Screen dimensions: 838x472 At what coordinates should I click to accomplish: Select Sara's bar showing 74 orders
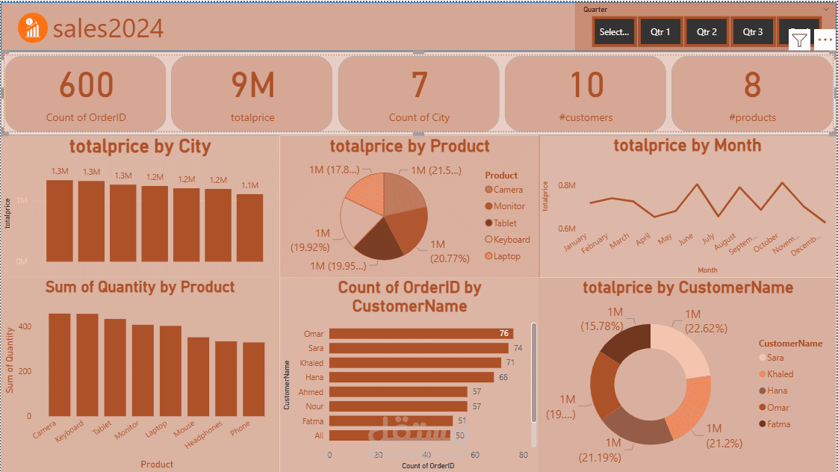click(x=419, y=348)
